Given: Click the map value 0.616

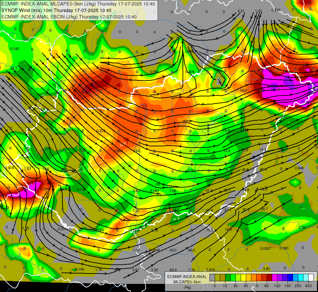Looking at the screenshot, I should [x=10, y=168].
